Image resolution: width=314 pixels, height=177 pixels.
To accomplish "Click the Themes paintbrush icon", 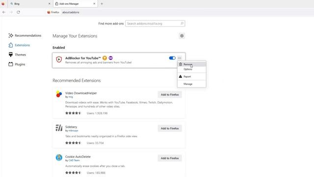I will pyautogui.click(x=11, y=55).
